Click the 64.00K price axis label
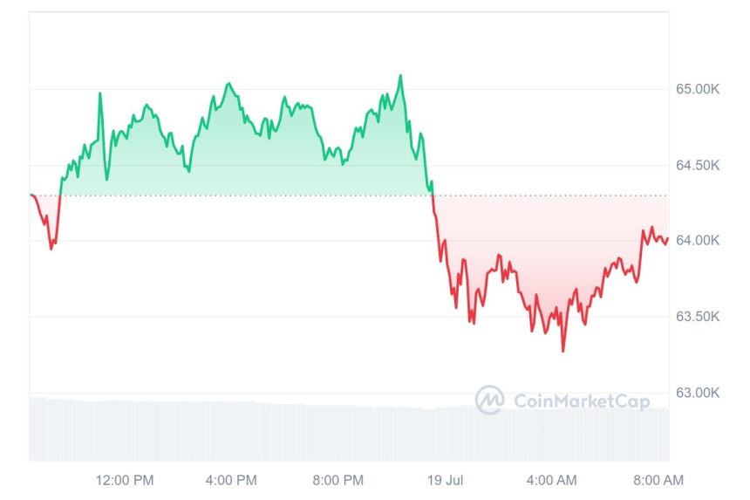Image resolution: width=750 pixels, height=500 pixels. [698, 240]
